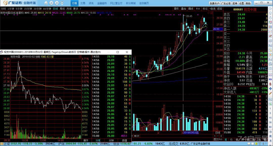Click the sidebar red dollar icon

pyautogui.click(x=270, y=84)
